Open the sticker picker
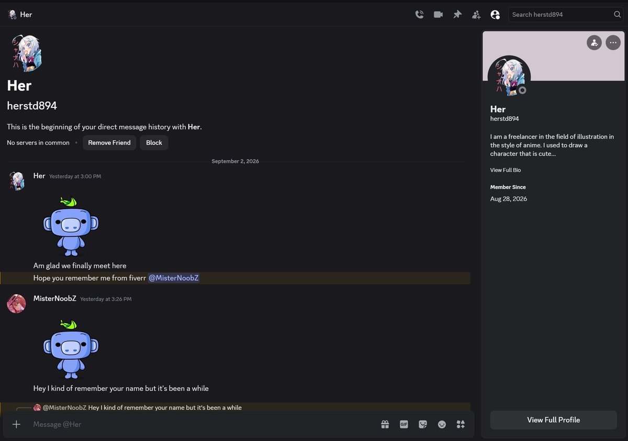 click(x=423, y=424)
